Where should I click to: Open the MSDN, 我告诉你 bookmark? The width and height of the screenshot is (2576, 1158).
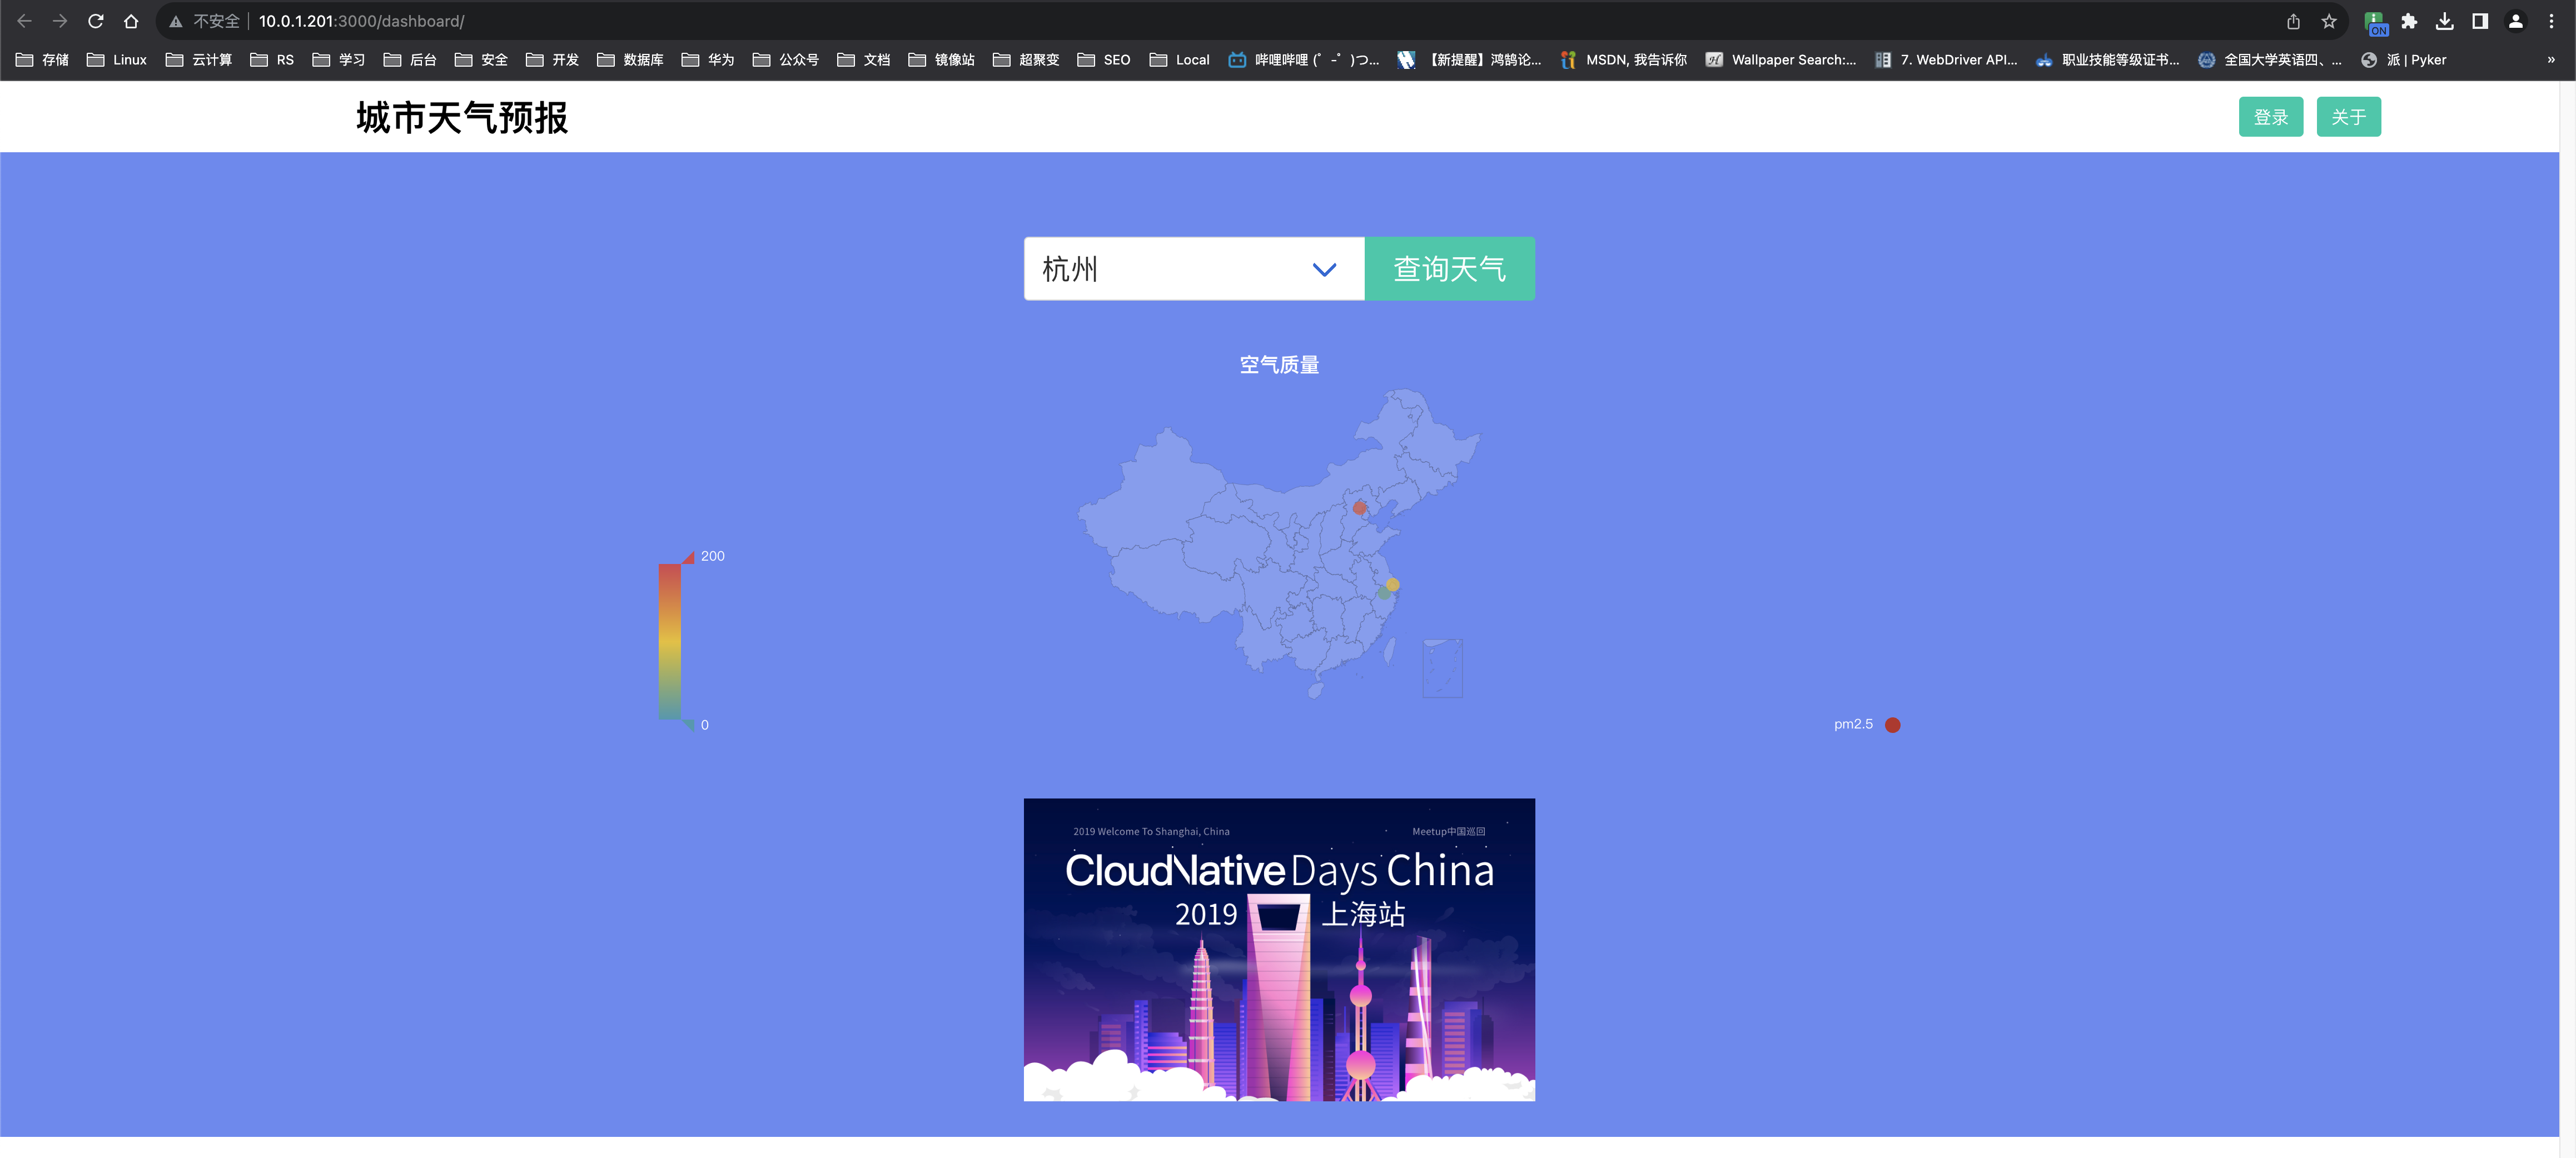[x=1623, y=60]
